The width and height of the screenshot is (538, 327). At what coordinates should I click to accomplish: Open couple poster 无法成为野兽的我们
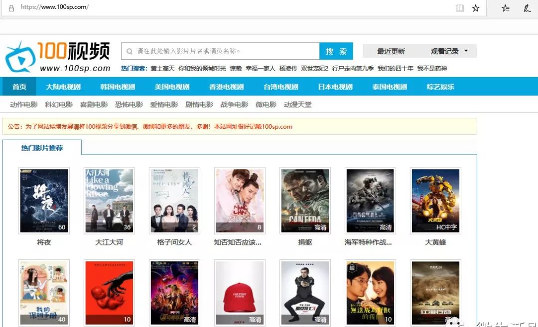coord(370,293)
